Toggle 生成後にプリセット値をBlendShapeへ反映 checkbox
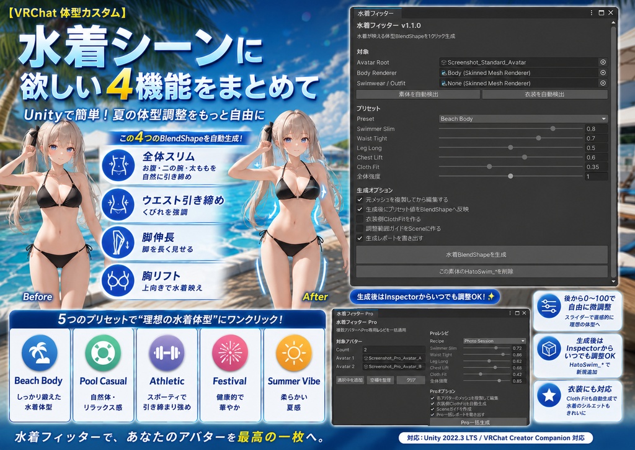Viewport: 635px width, 450px height. 360,209
